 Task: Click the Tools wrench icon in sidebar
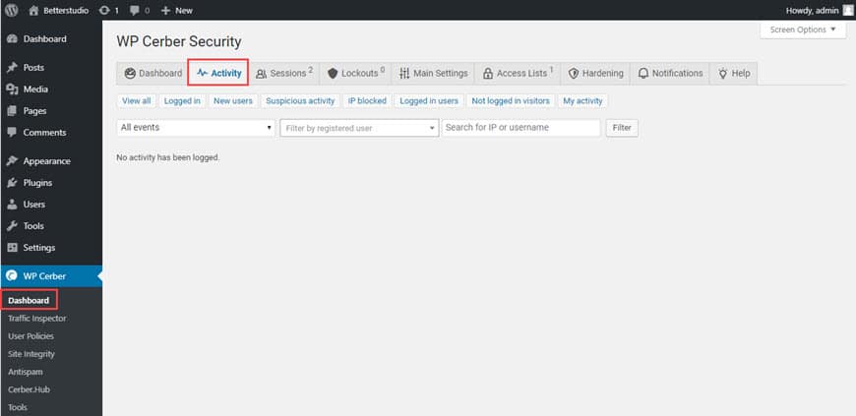point(12,226)
